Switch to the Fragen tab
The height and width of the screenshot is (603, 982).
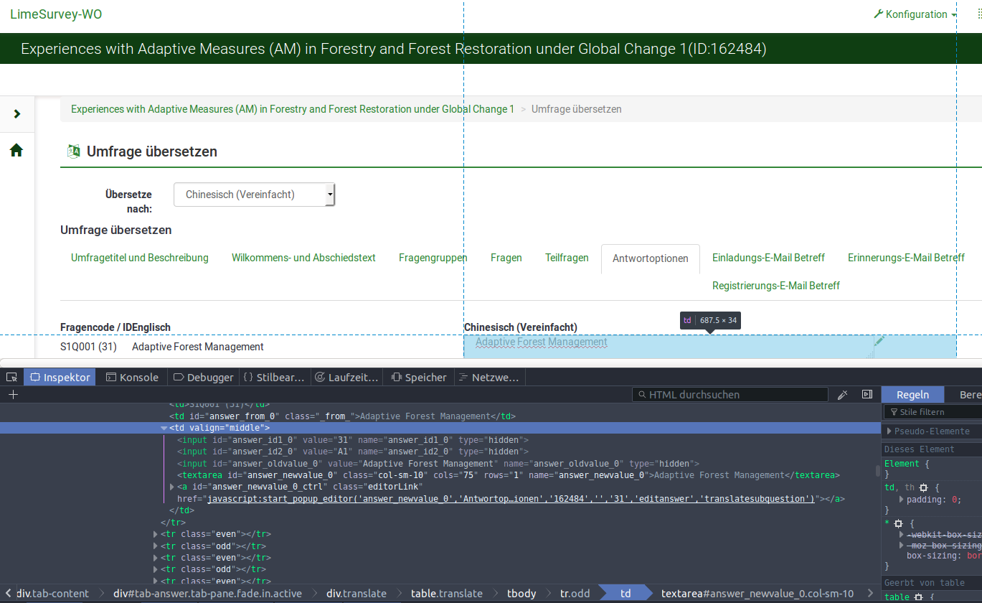[x=506, y=258]
